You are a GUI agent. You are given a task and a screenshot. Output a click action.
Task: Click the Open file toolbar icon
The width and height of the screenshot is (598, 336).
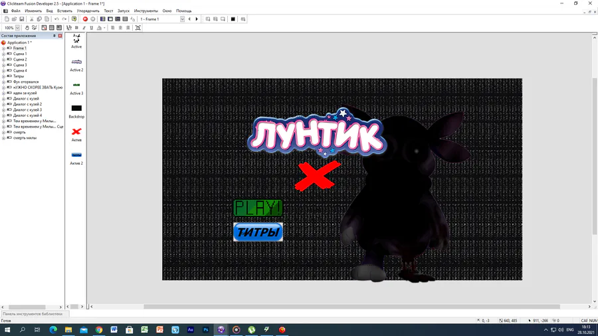pos(14,19)
